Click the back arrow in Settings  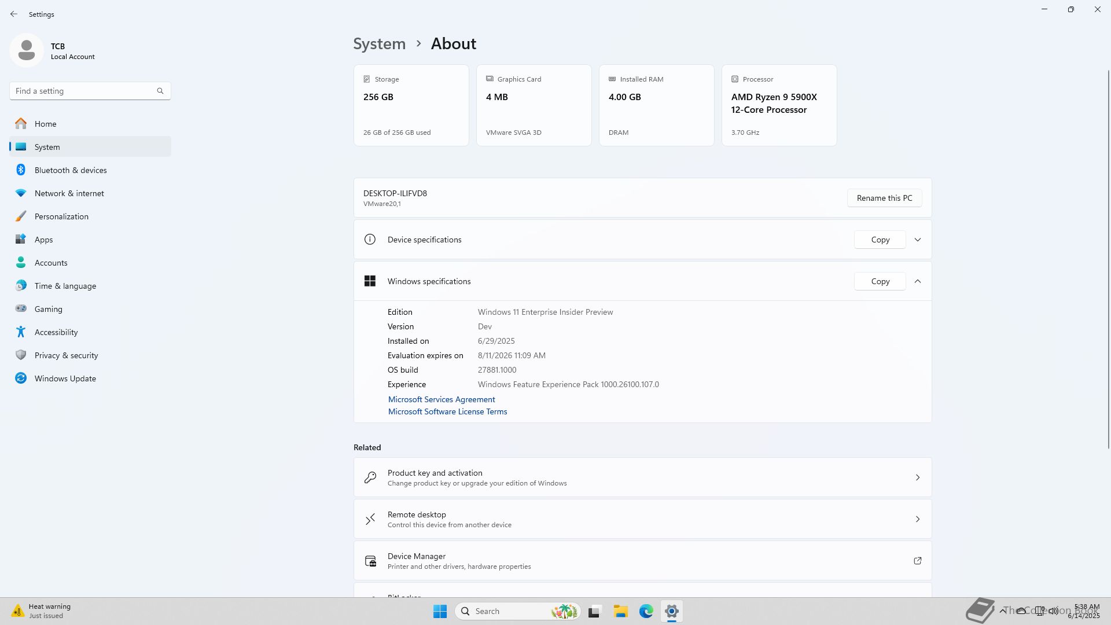tap(14, 14)
